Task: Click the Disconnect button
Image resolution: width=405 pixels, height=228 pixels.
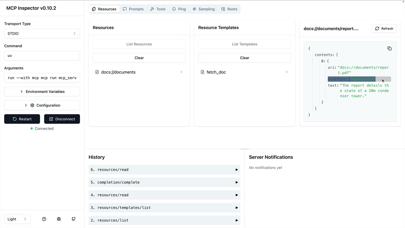Action: click(x=62, y=119)
